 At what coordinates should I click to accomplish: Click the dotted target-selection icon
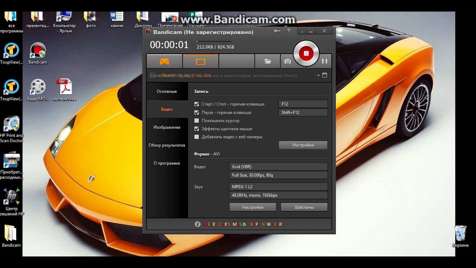152,75
